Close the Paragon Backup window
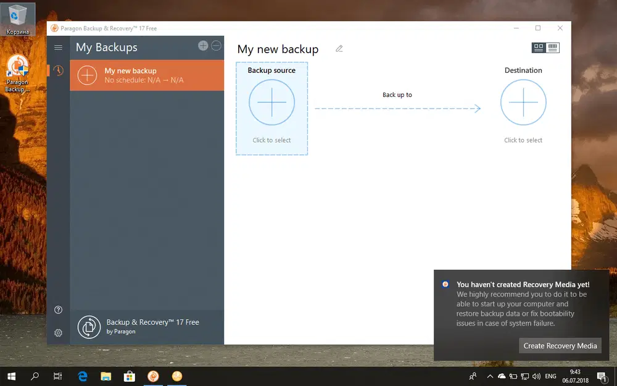 [x=560, y=28]
